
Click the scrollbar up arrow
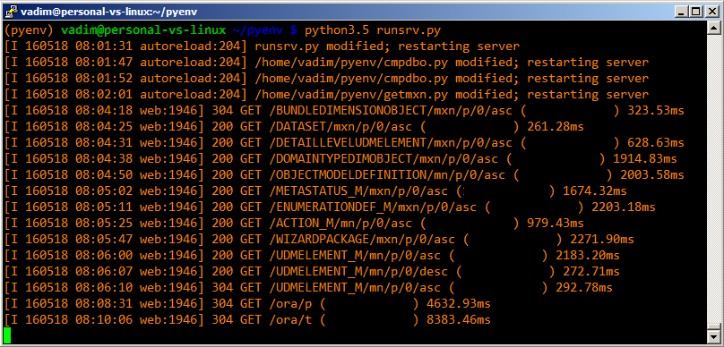[x=713, y=28]
